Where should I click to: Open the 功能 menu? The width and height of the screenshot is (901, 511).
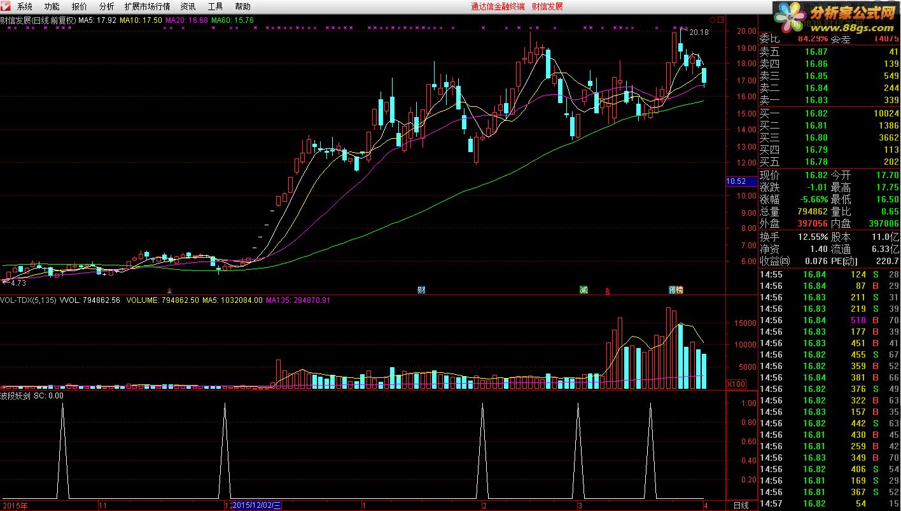[52, 7]
